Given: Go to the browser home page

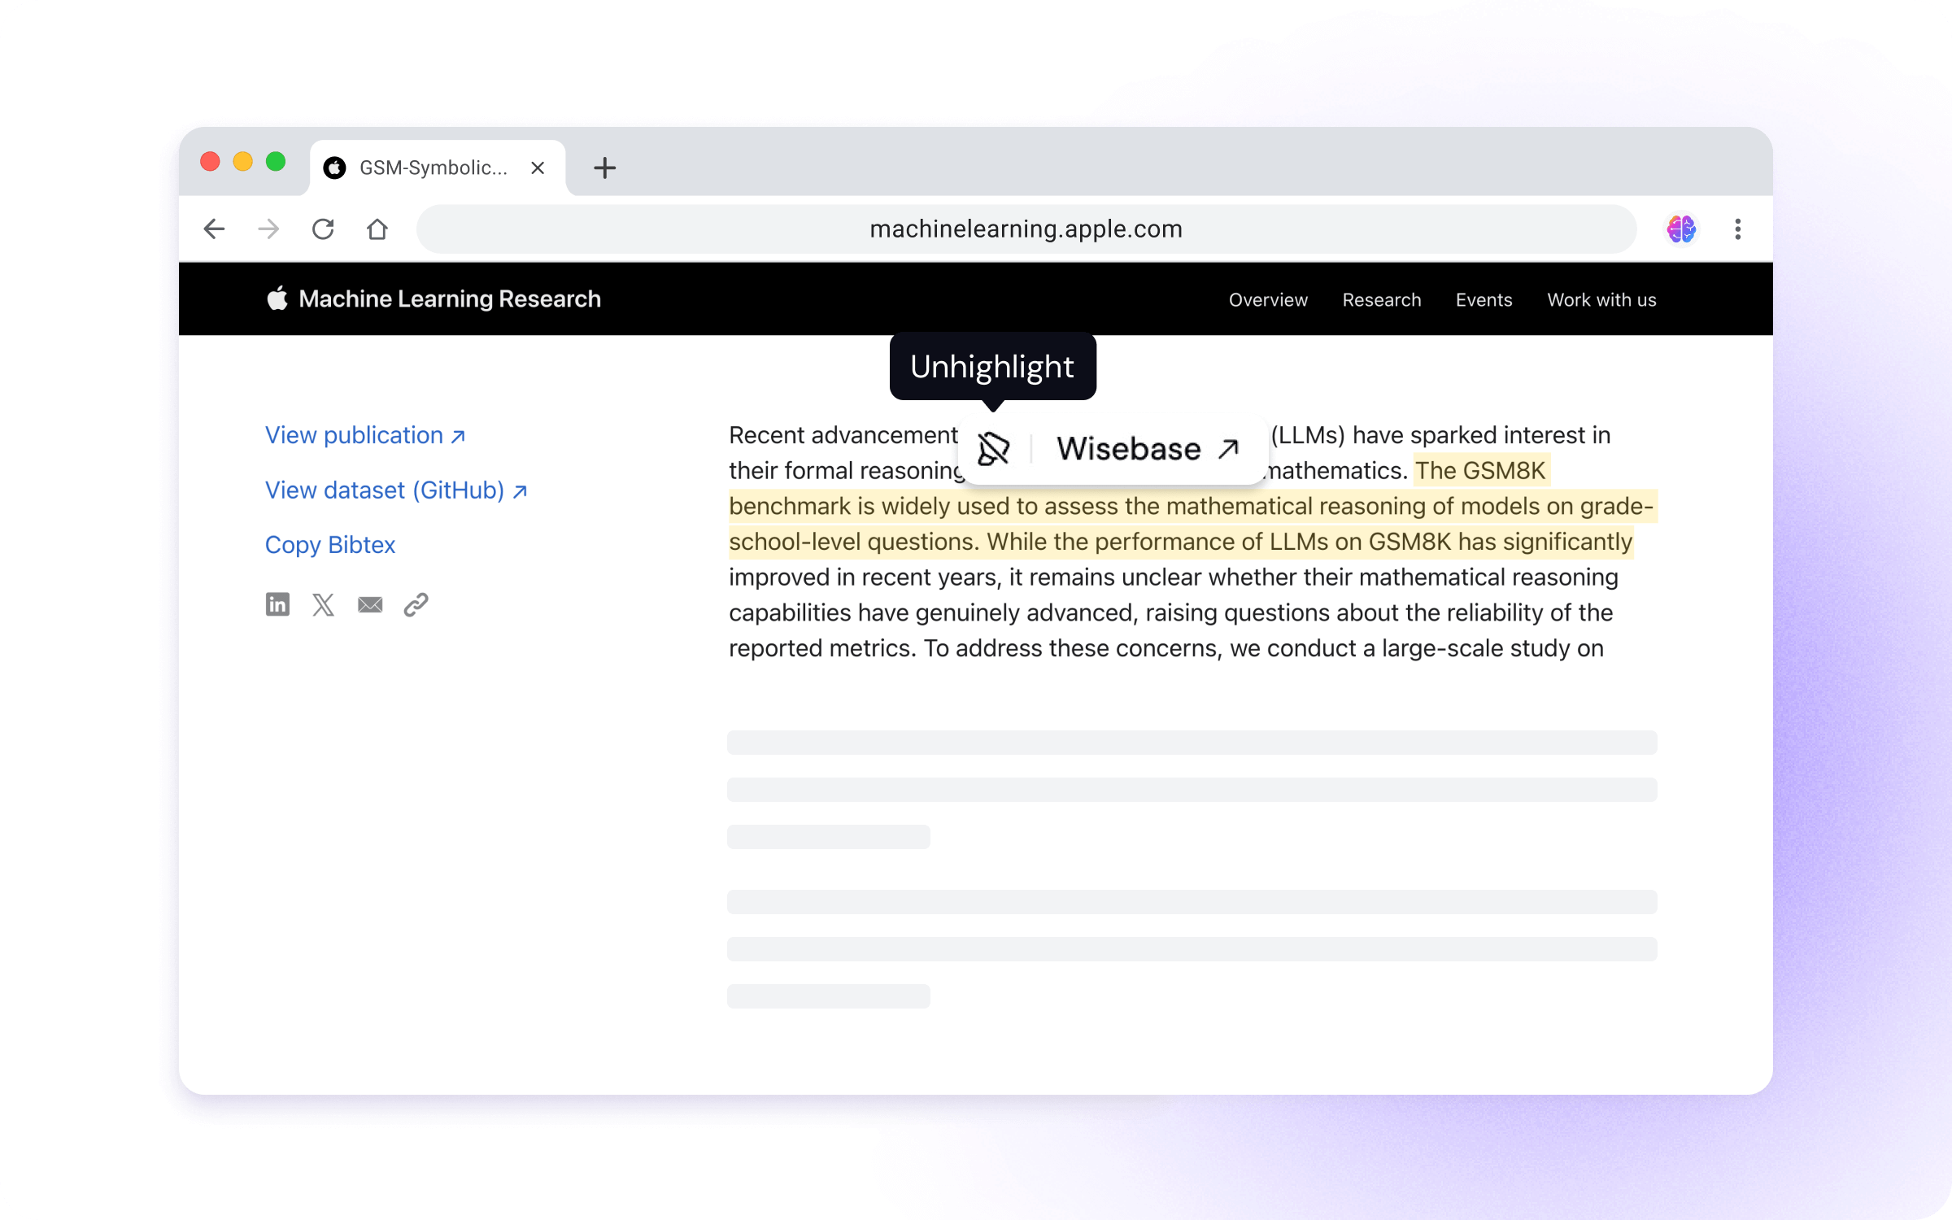Looking at the screenshot, I should pyautogui.click(x=377, y=229).
